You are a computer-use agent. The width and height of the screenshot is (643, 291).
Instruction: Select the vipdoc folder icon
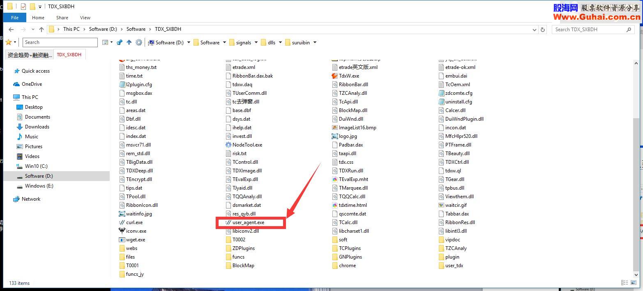pos(441,240)
